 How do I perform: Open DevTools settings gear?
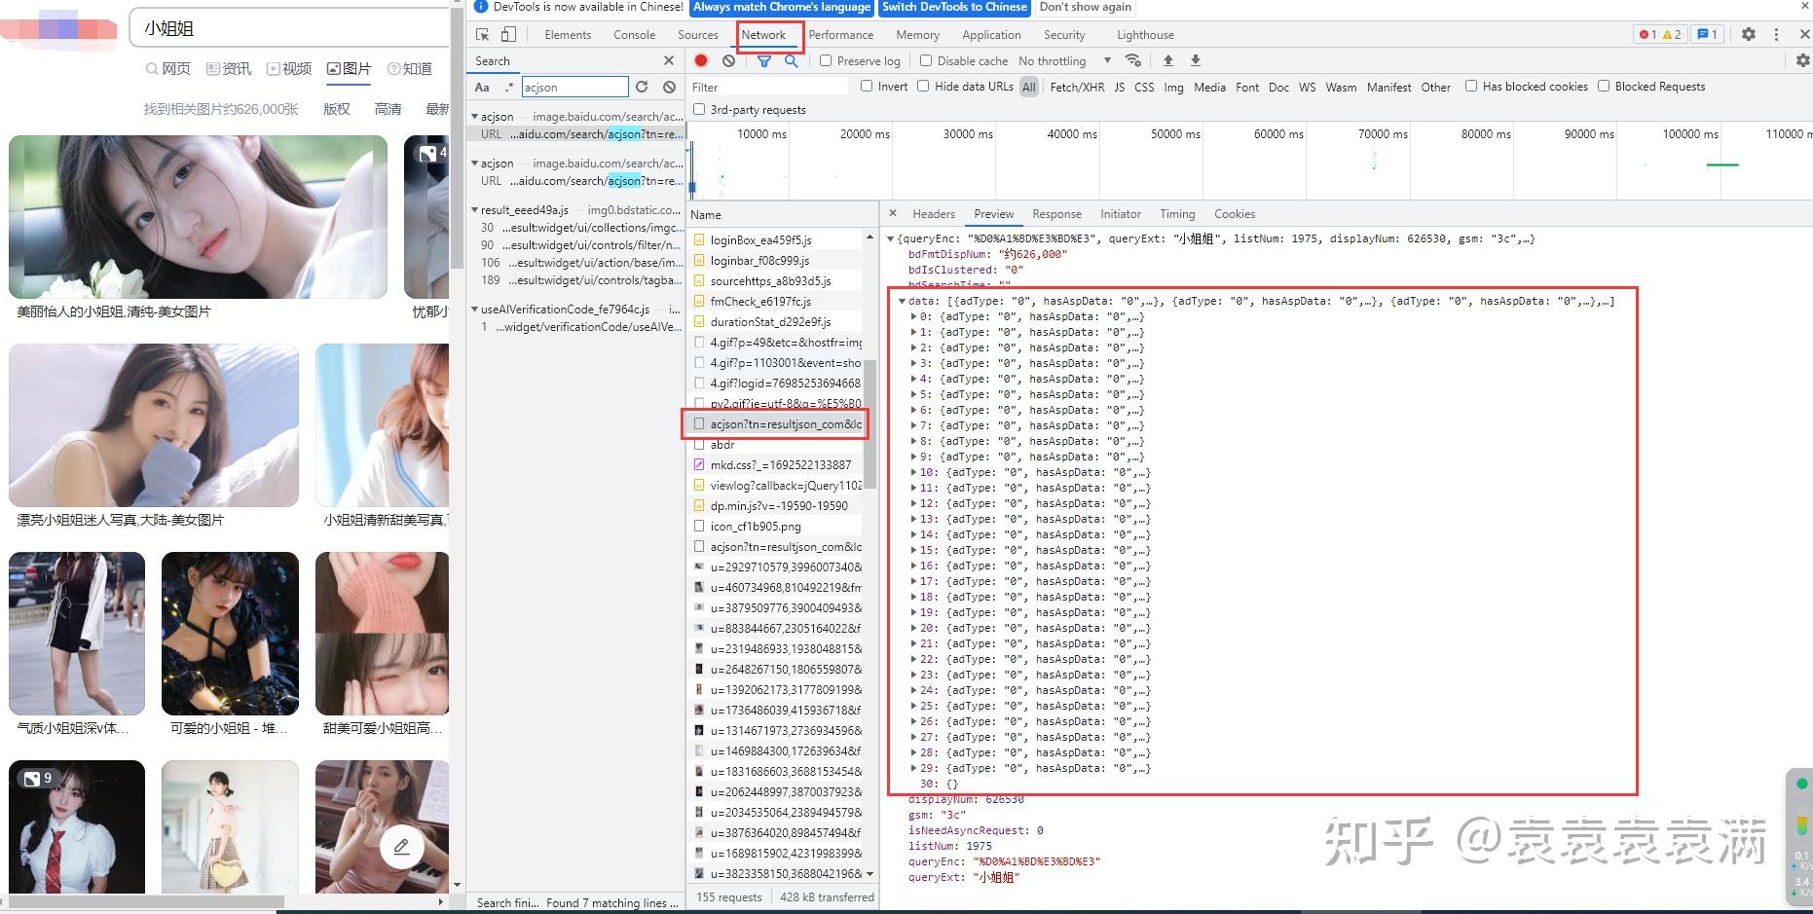click(x=1749, y=34)
